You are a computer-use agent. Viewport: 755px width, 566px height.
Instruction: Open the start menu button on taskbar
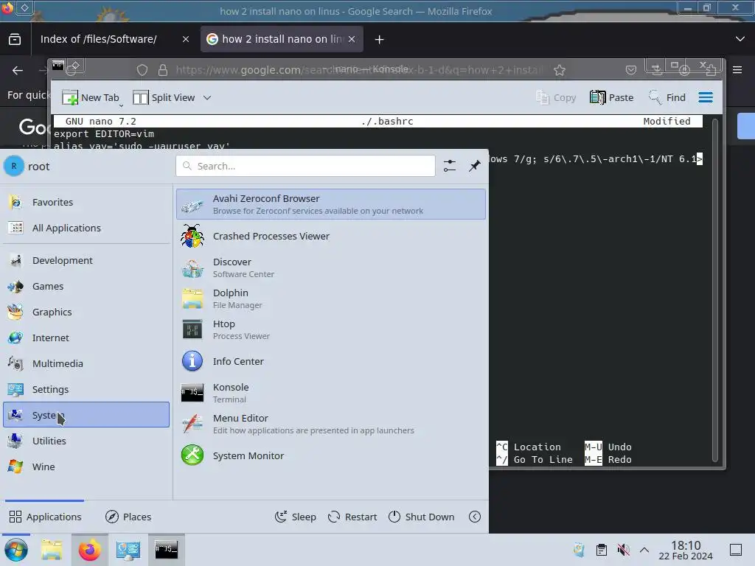tap(16, 550)
